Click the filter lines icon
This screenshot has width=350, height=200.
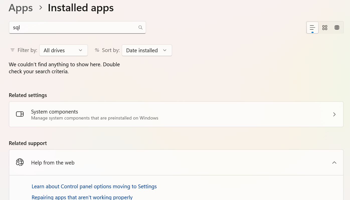pyautogui.click(x=13, y=50)
